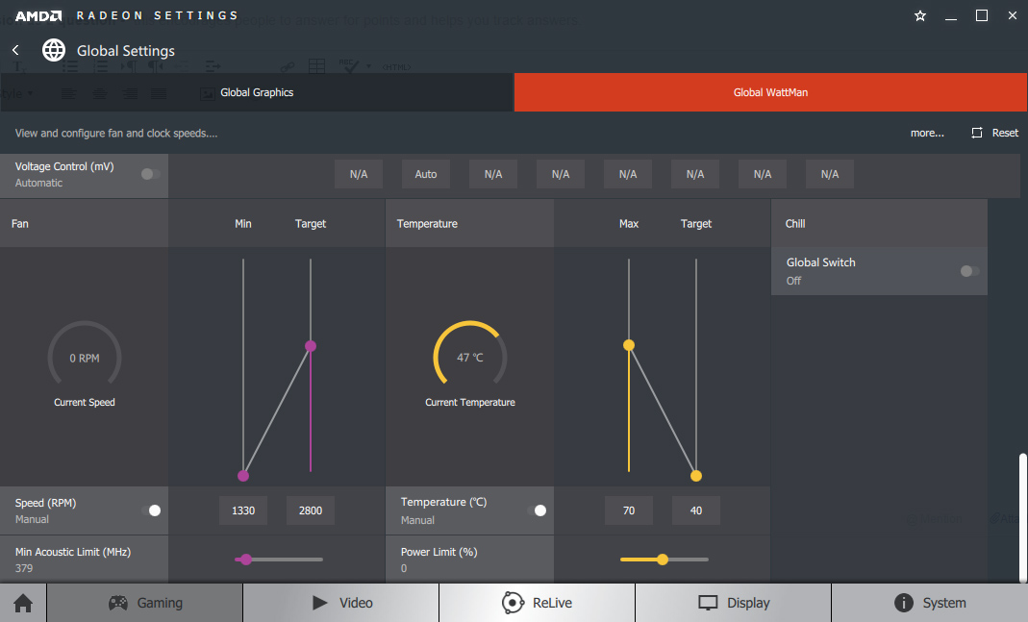This screenshot has height=622, width=1028.
Task: Click the Reset button
Action: coord(994,133)
